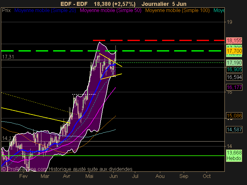Image resolution: width=247 pixels, height=185 pixels.
Task: Click the "Journalier" timeframe label in the title
Action: click(x=155, y=4)
